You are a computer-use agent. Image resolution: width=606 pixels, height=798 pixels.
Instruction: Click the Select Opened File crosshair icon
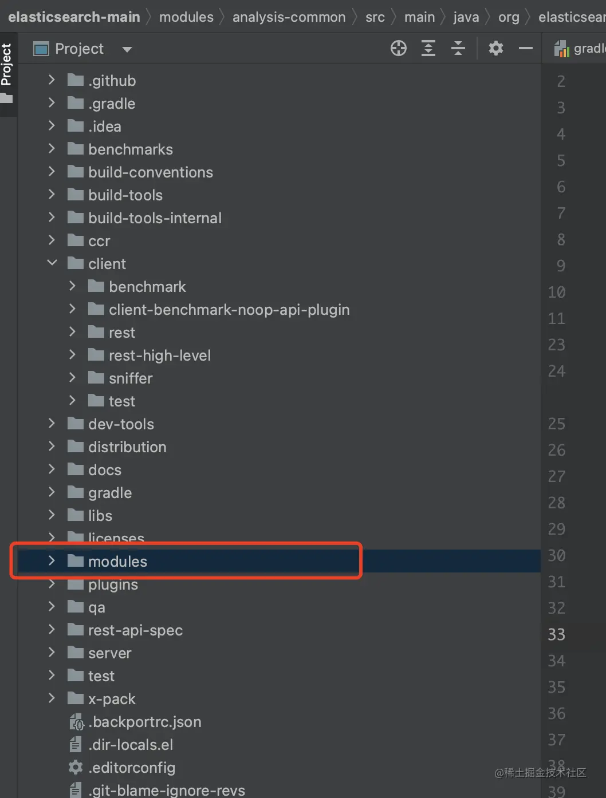click(x=398, y=48)
